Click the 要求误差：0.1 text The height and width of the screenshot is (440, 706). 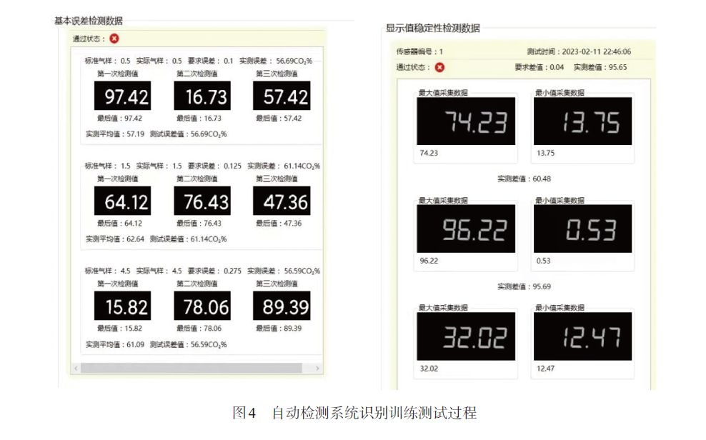[210, 61]
